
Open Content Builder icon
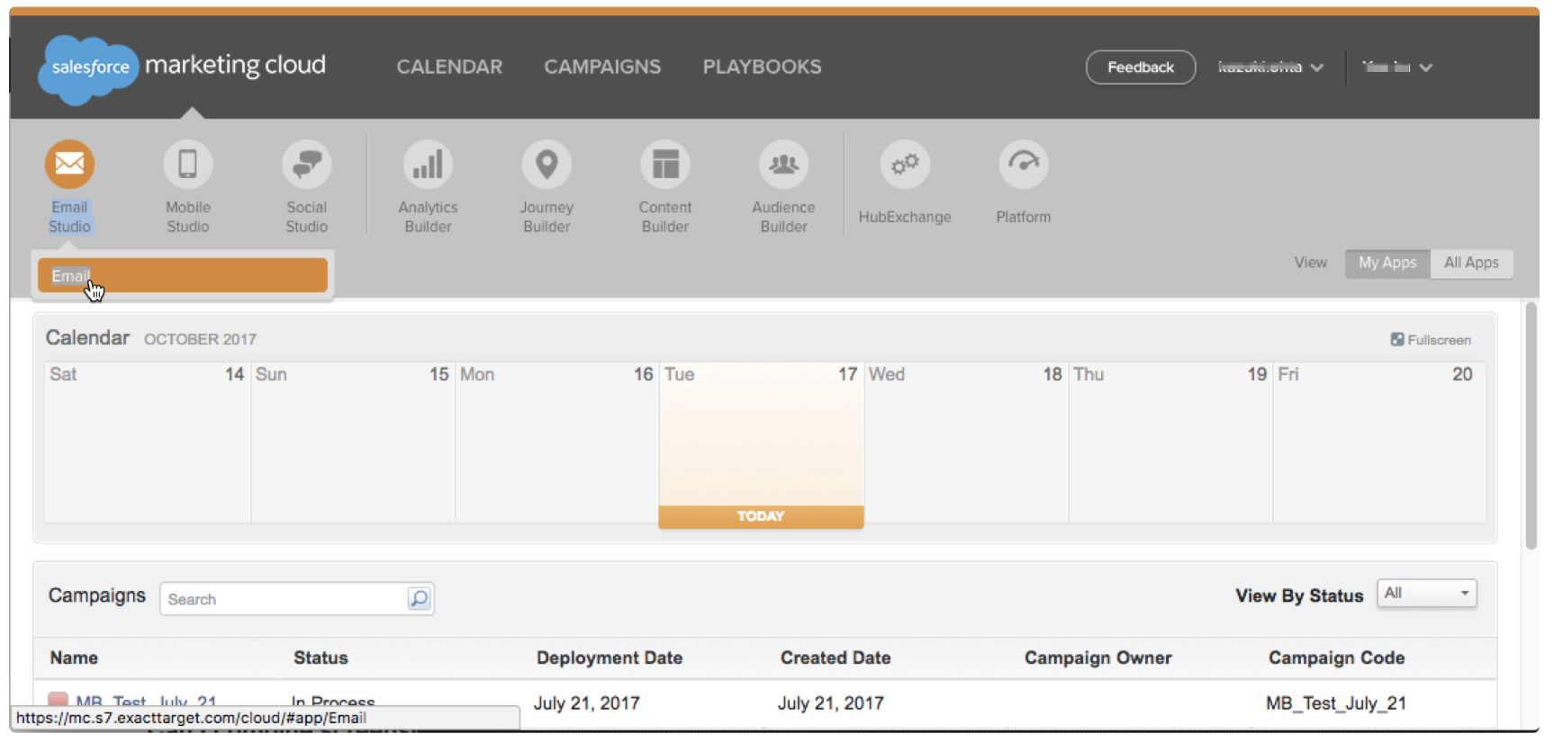pos(665,165)
